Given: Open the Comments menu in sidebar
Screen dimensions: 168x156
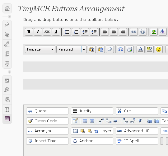Looking at the screenshot, I should (7, 64).
